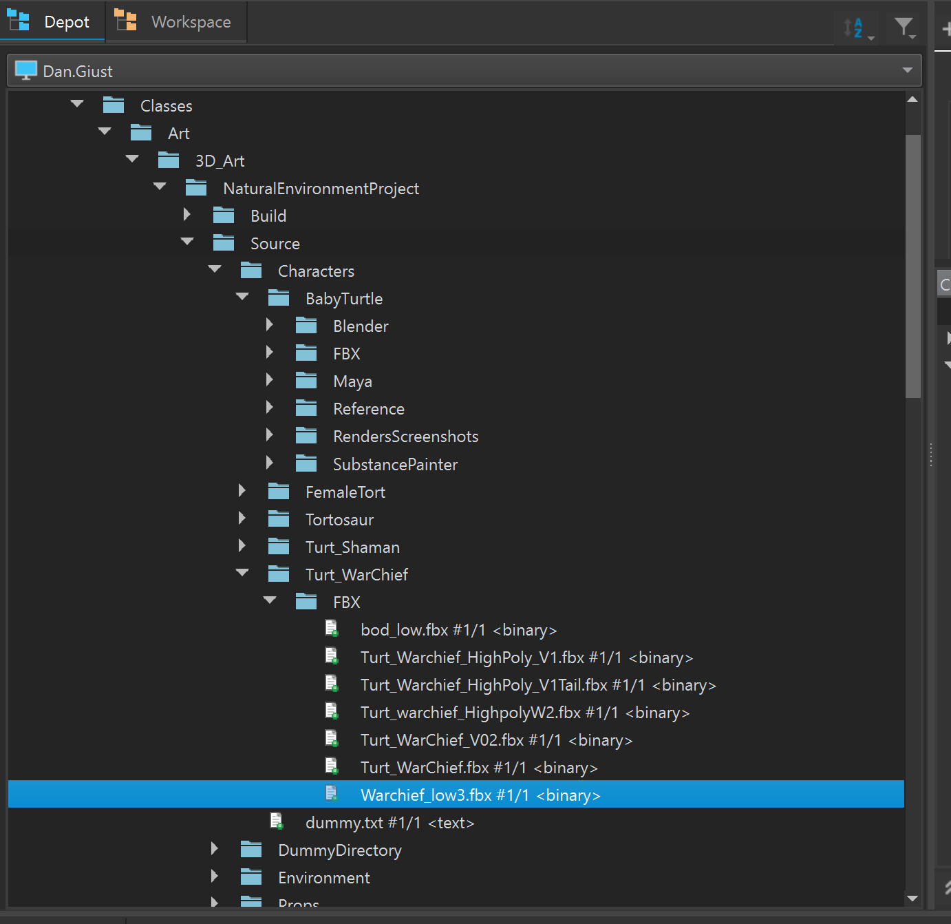Click the Build folder icon
Viewport: 951px width, 924px height.
click(224, 216)
